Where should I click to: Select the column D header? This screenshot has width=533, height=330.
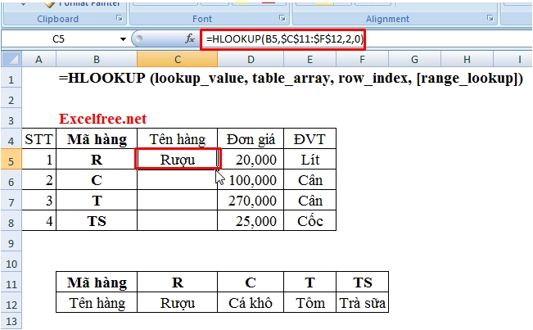click(251, 60)
